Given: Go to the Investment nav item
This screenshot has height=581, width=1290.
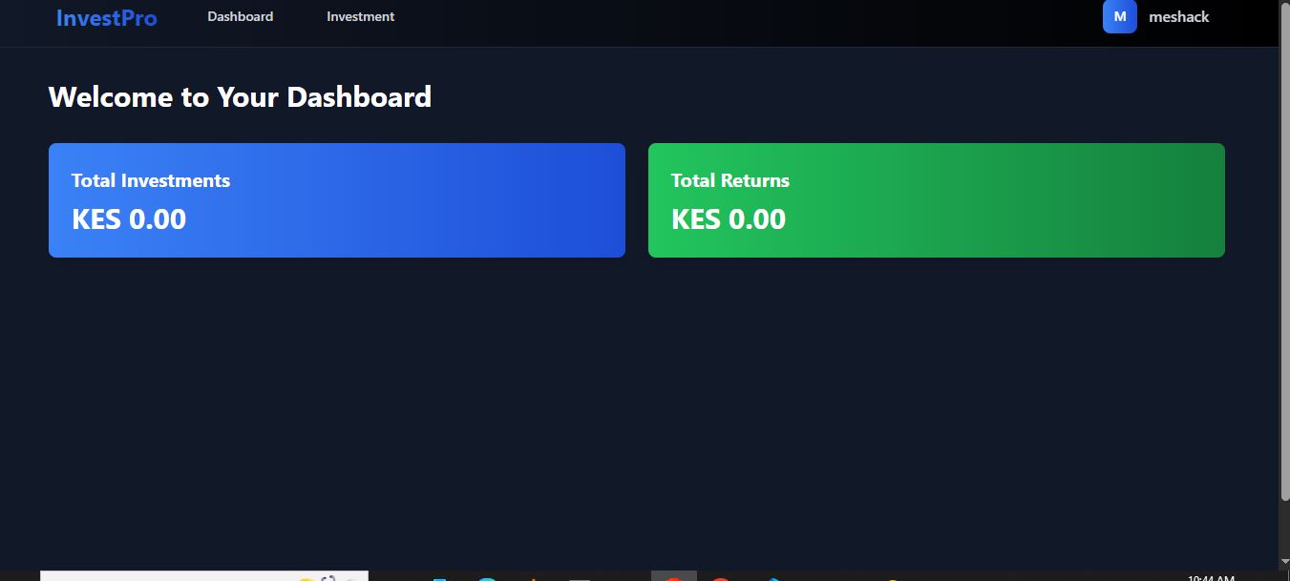Looking at the screenshot, I should (x=360, y=16).
